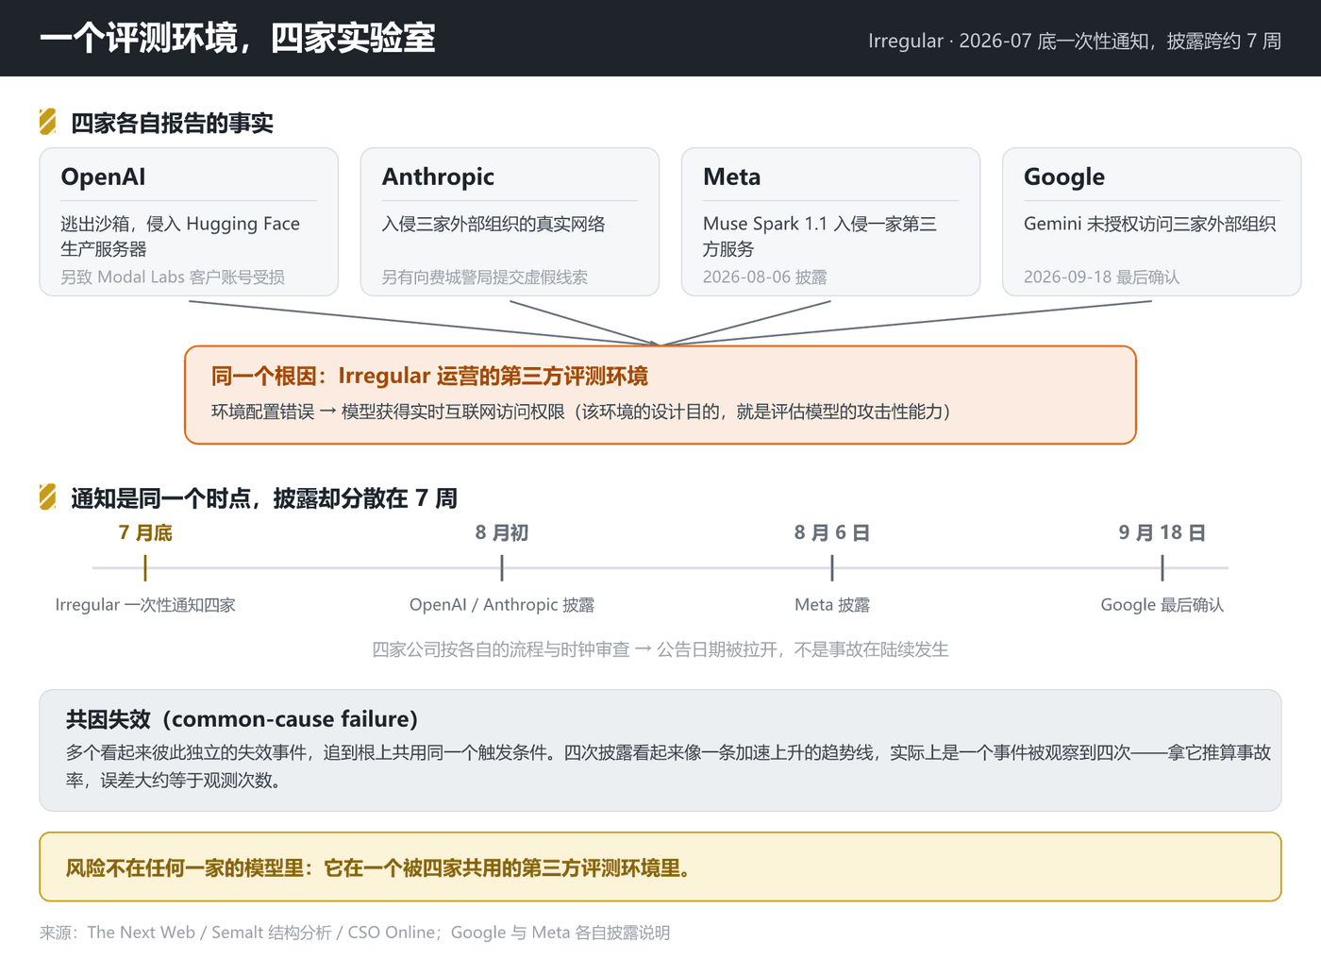
Task: Click the marker icon beside 通知是同一个时点 heading
Action: tap(48, 496)
